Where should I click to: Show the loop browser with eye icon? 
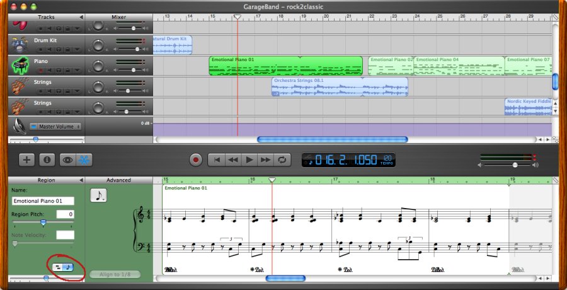[67, 159]
